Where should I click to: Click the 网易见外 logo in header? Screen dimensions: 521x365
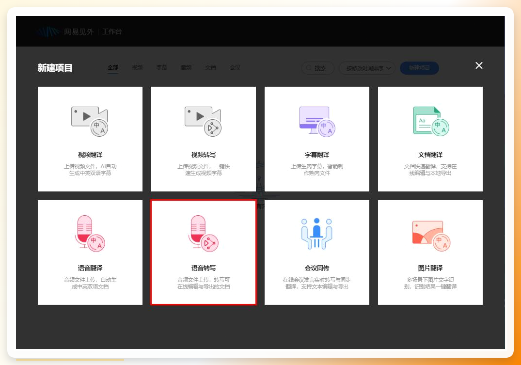click(x=65, y=32)
